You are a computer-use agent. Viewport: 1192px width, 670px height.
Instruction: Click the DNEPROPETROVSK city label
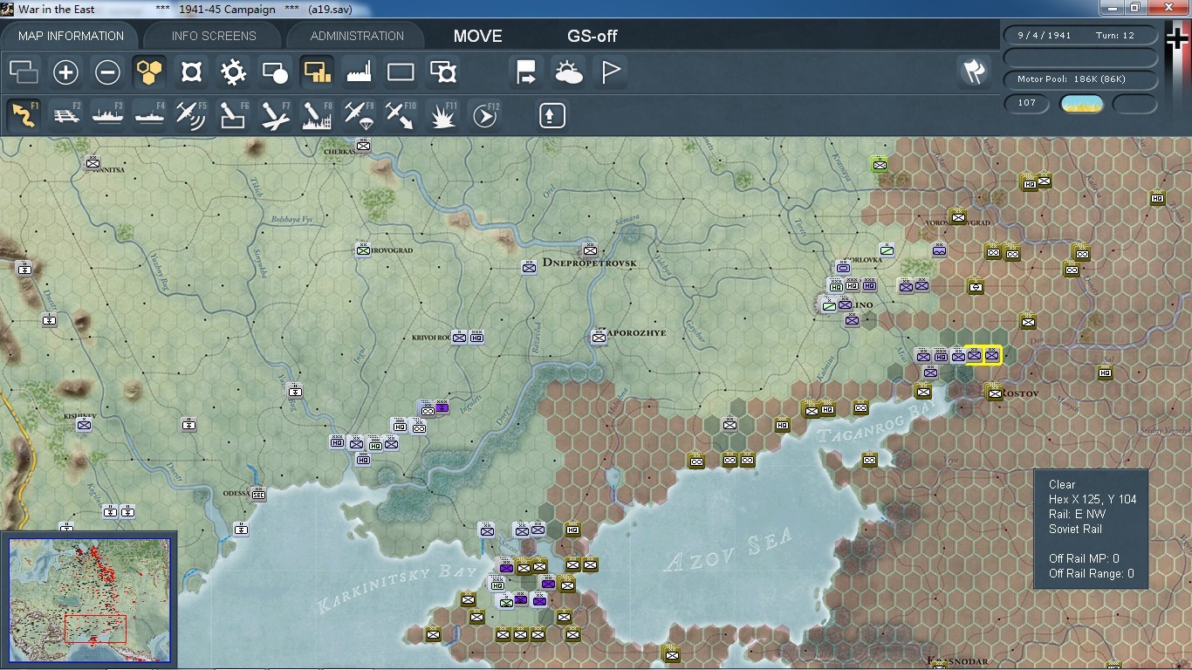tap(590, 263)
